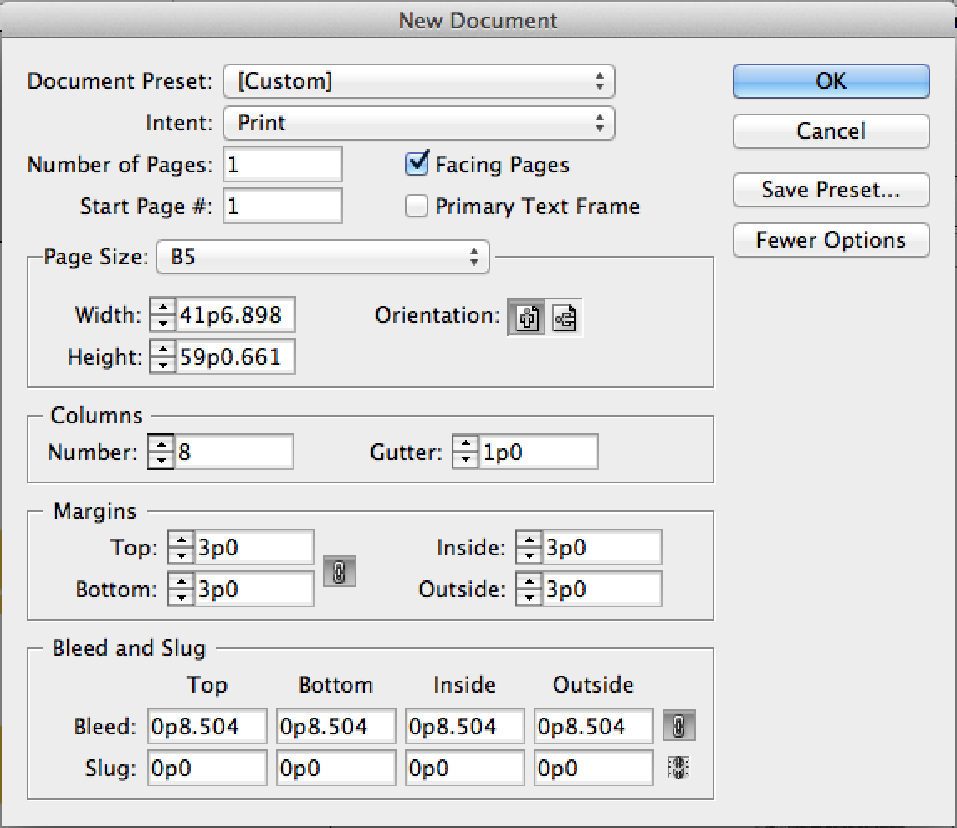Open the Intent dropdown
Viewport: 957px width, 828px height.
click(x=418, y=123)
